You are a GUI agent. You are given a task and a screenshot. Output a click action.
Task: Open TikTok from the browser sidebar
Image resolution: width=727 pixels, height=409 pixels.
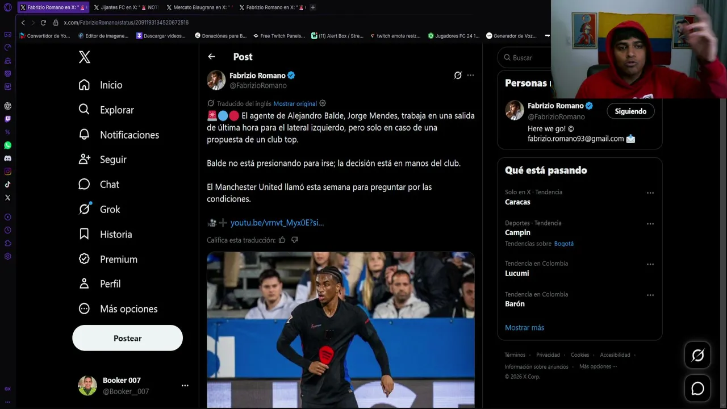click(x=7, y=184)
